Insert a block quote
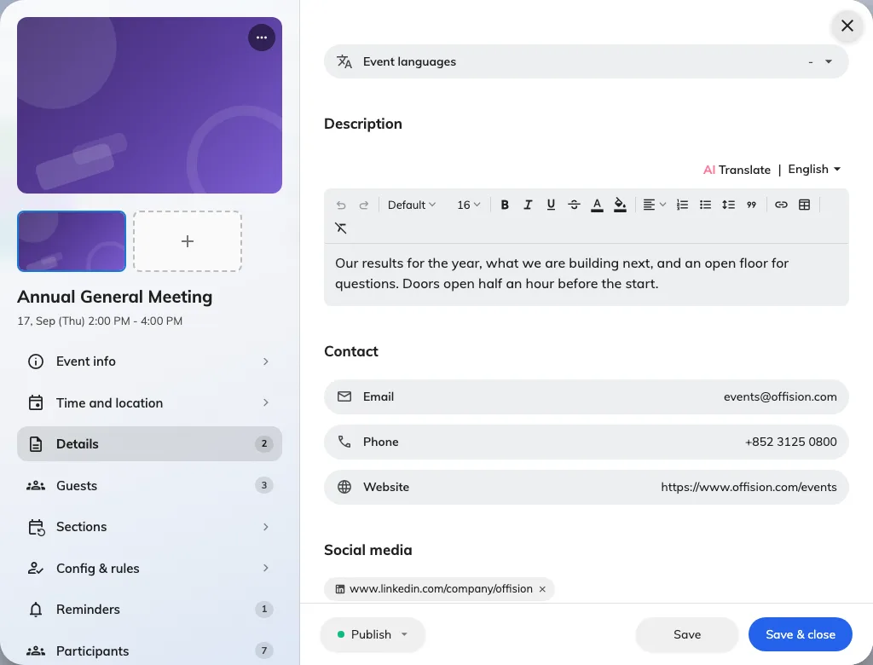 click(752, 205)
